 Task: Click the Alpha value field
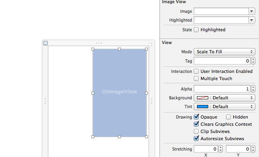click(222, 89)
